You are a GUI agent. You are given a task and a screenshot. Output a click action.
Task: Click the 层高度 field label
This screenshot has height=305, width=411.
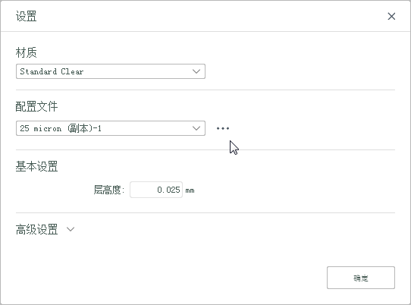coord(108,190)
